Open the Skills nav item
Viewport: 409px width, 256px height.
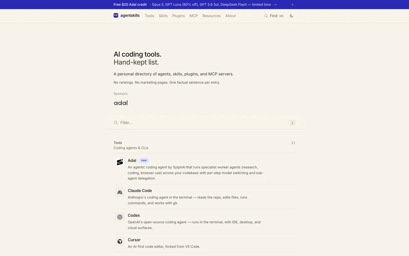(x=163, y=16)
